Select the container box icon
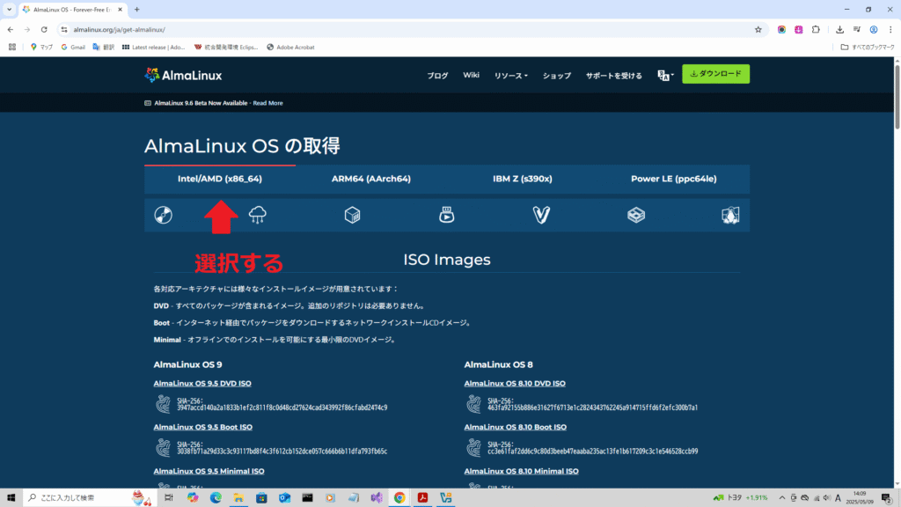This screenshot has width=901, height=507. click(x=352, y=215)
